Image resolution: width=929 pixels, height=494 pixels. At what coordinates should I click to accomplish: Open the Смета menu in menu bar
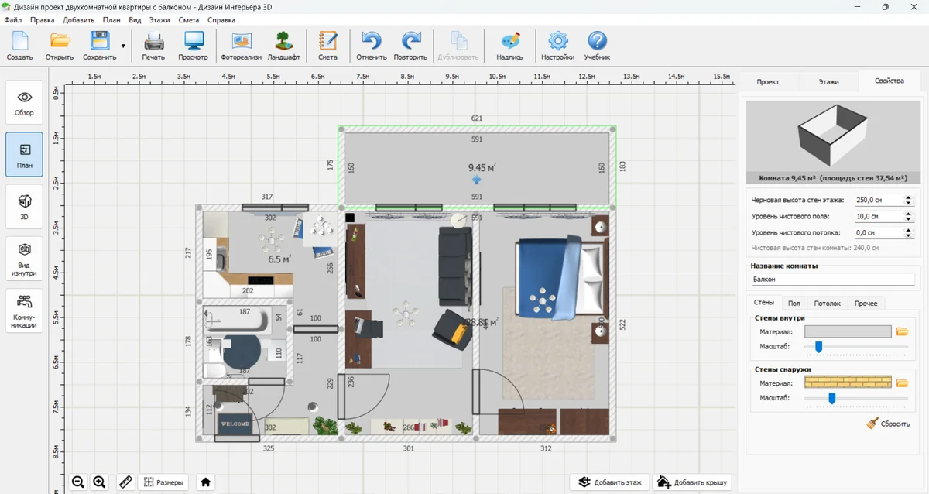coord(188,19)
